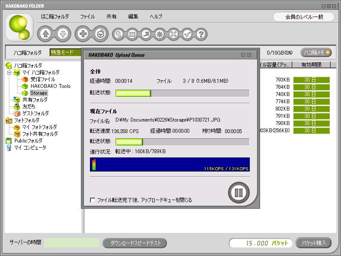
Task: Click the ダウンロードスピードテスト button
Action: coord(135,243)
